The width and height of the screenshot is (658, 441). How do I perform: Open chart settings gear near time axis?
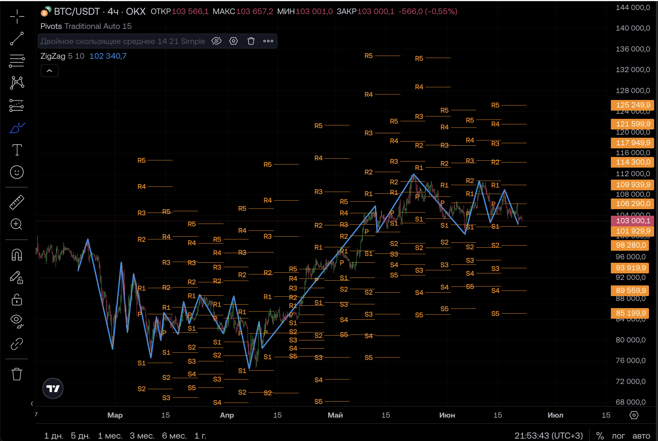coord(634,415)
